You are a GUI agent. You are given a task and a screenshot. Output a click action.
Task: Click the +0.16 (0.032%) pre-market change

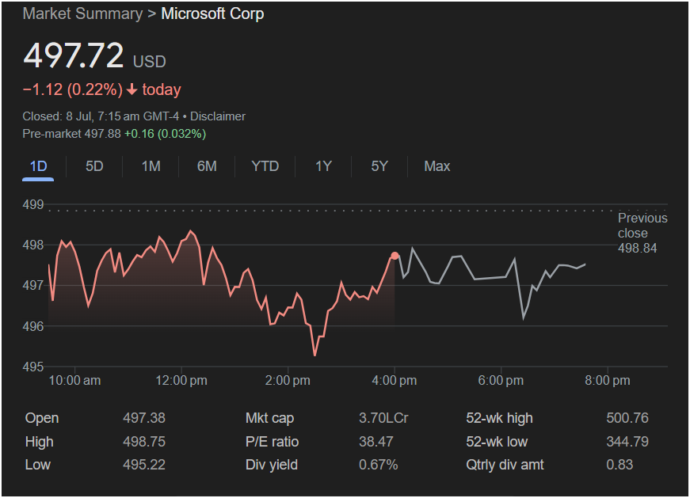click(166, 134)
